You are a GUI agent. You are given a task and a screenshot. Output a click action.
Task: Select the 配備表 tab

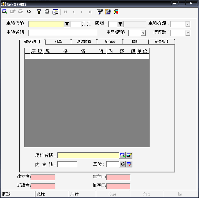tap(110, 42)
